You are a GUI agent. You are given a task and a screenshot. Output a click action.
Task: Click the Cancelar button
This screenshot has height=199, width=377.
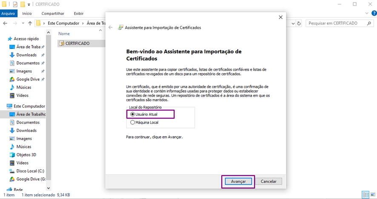tap(268, 182)
